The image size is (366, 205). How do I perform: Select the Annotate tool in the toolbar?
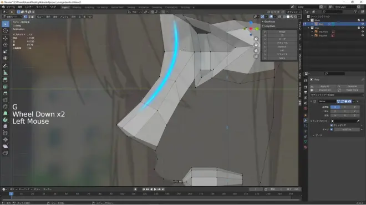pyautogui.click(x=6, y=66)
